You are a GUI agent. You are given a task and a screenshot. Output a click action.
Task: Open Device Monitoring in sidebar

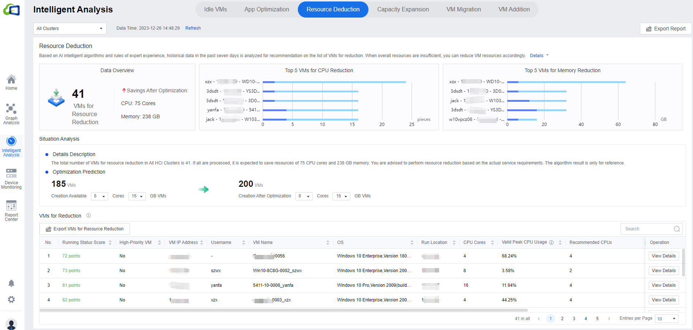coord(11,179)
